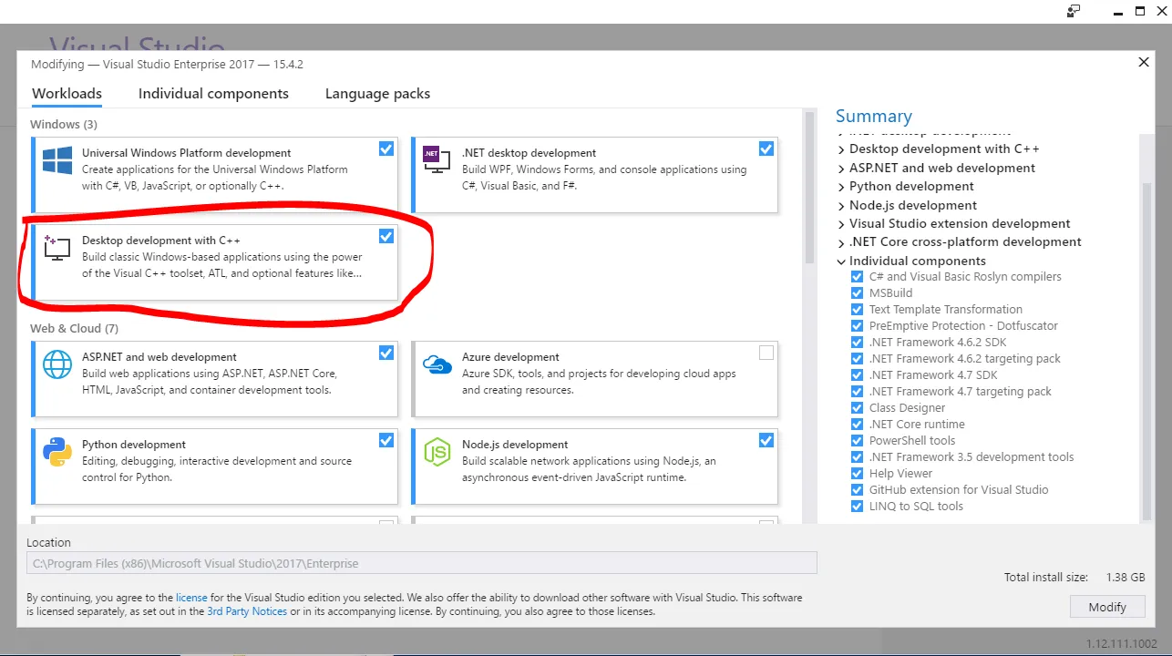Image resolution: width=1172 pixels, height=656 pixels.
Task: Expand Python development in the Summary panel
Action: coord(841,187)
